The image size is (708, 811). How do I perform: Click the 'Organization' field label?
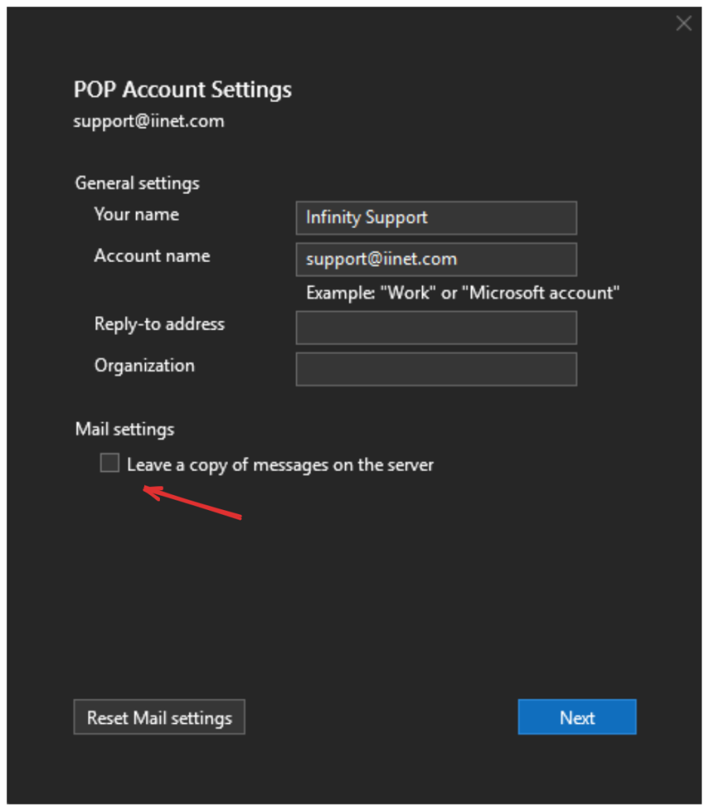pos(144,366)
